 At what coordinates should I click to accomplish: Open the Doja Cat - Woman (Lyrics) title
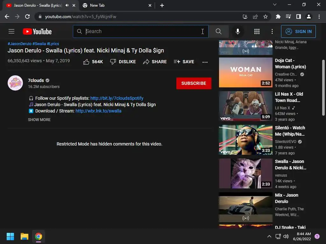click(x=290, y=64)
